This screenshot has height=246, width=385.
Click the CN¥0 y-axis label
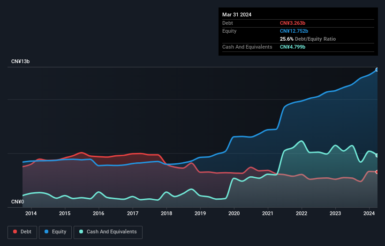click(x=18, y=202)
